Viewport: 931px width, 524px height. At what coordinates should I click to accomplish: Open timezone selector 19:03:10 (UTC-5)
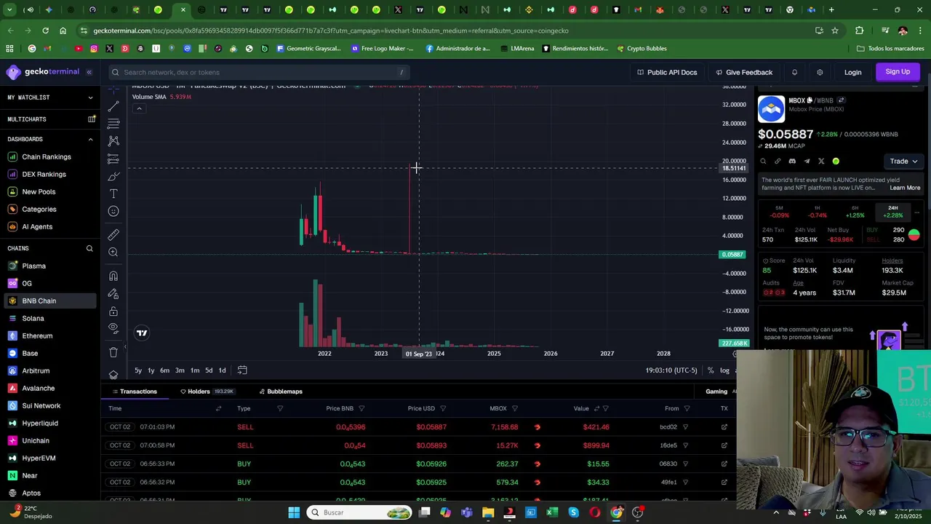(x=671, y=370)
